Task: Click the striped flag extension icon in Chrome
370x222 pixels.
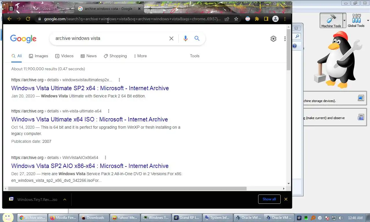Action: point(248,19)
